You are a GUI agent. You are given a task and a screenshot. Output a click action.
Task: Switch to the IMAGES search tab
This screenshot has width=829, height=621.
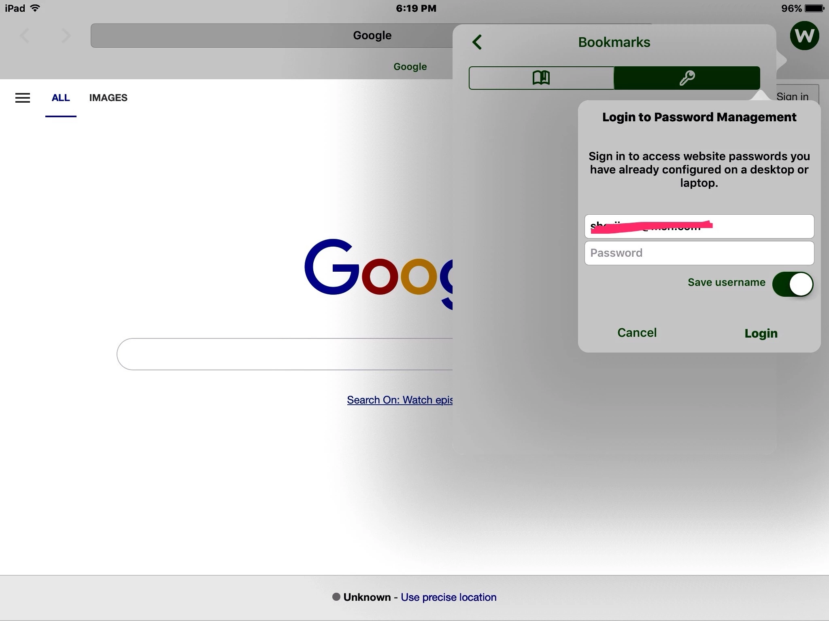click(x=108, y=98)
